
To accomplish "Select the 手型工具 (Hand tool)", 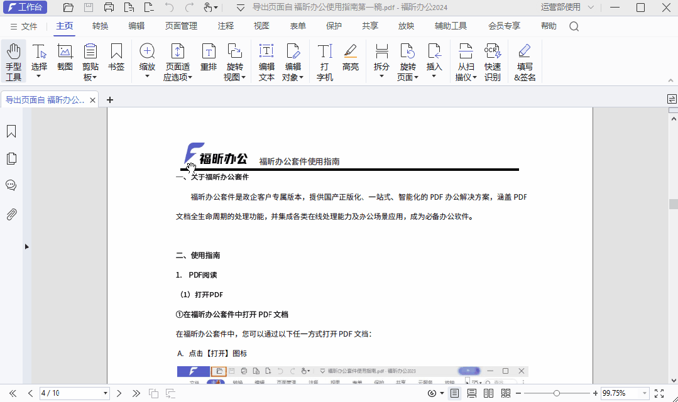I will [13, 60].
